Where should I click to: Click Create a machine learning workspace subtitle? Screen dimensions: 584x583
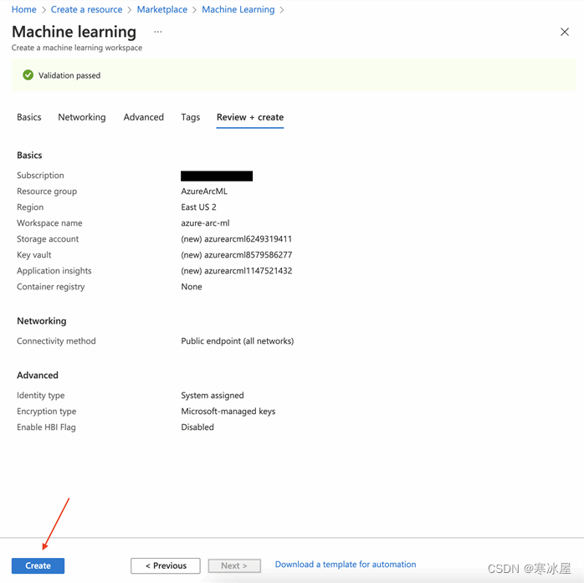pyautogui.click(x=77, y=48)
